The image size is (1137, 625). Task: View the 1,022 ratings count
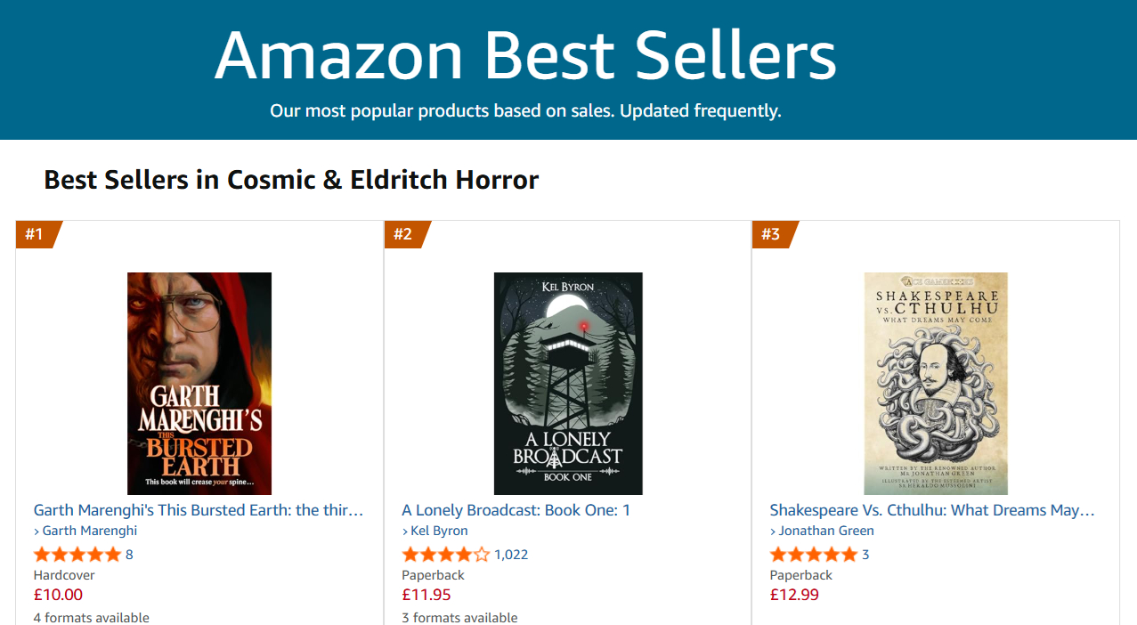click(511, 555)
